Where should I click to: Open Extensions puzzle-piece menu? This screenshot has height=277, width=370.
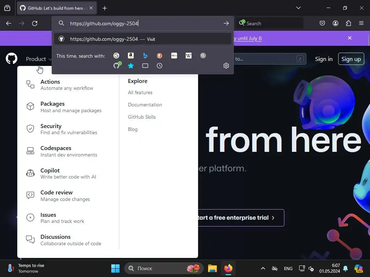coord(348,23)
